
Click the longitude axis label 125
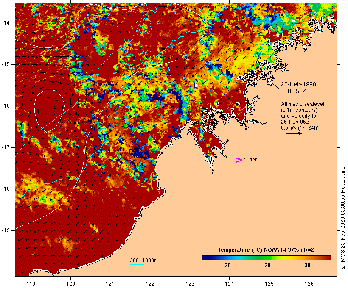tap(269, 284)
